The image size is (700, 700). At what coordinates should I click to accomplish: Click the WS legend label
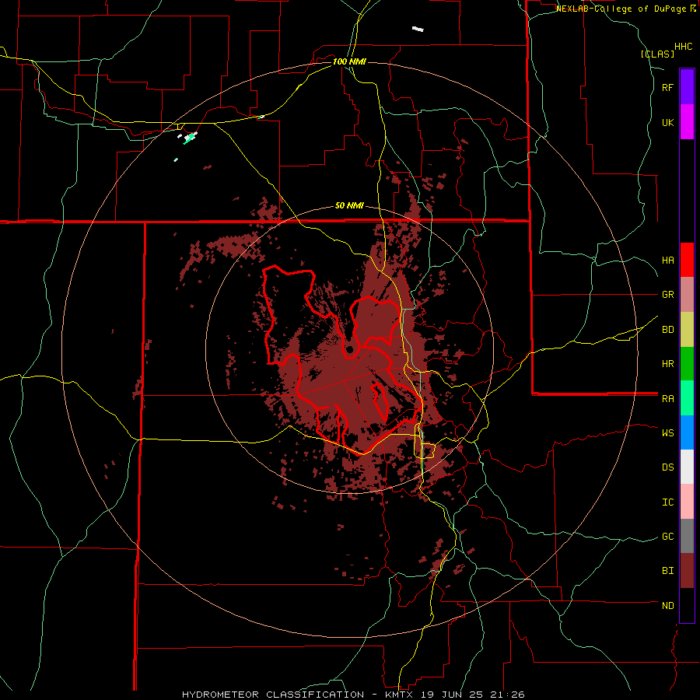668,433
